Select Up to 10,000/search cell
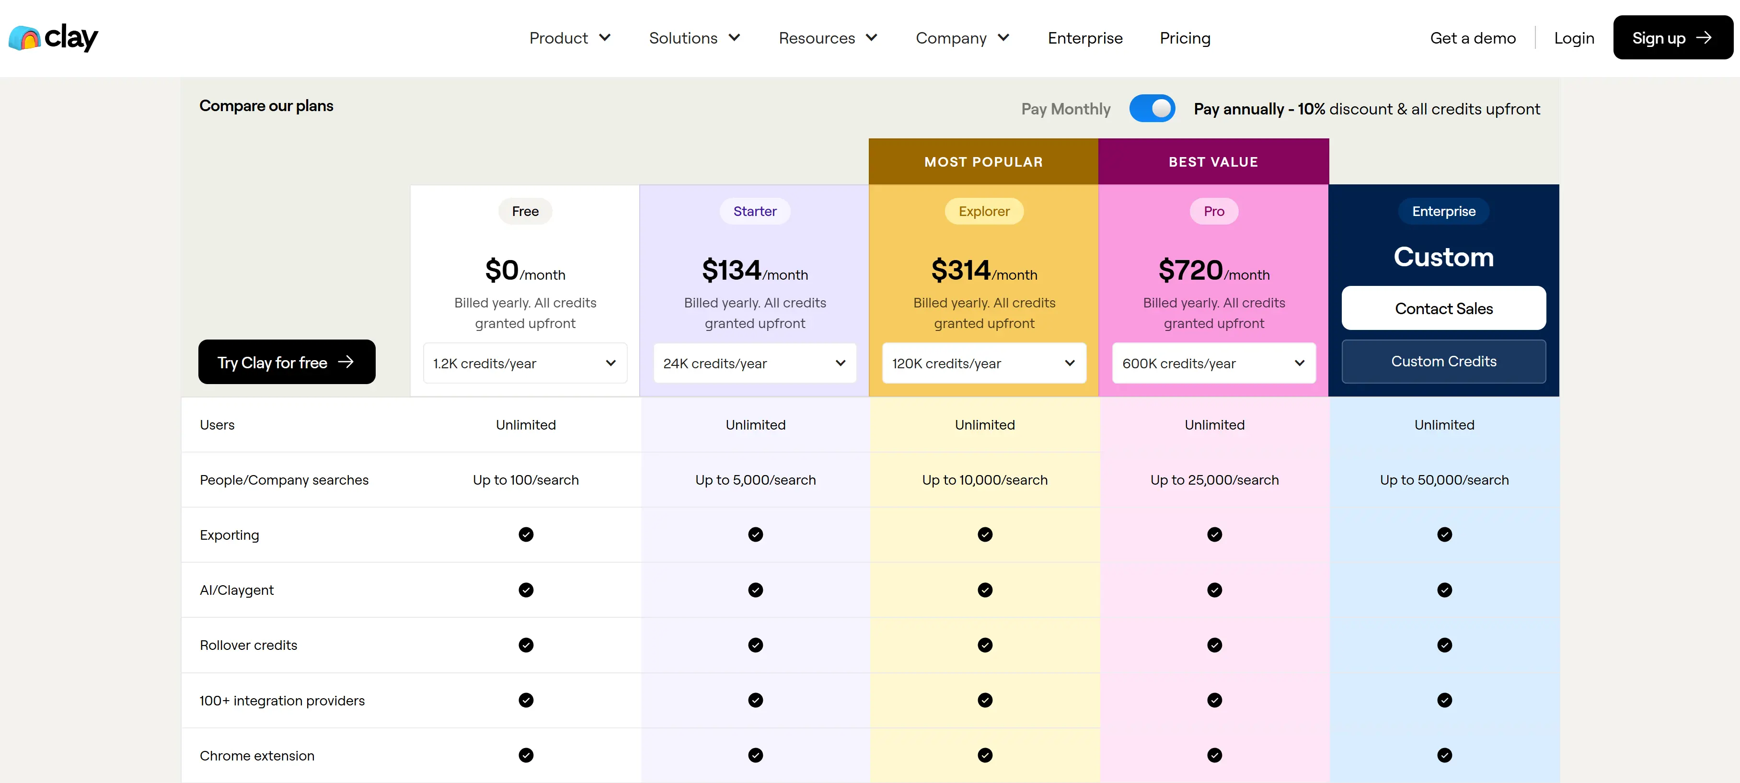Image resolution: width=1740 pixels, height=783 pixels. 985,480
